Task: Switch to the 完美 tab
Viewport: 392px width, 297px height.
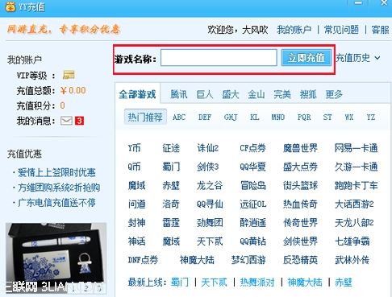Action: coord(282,94)
